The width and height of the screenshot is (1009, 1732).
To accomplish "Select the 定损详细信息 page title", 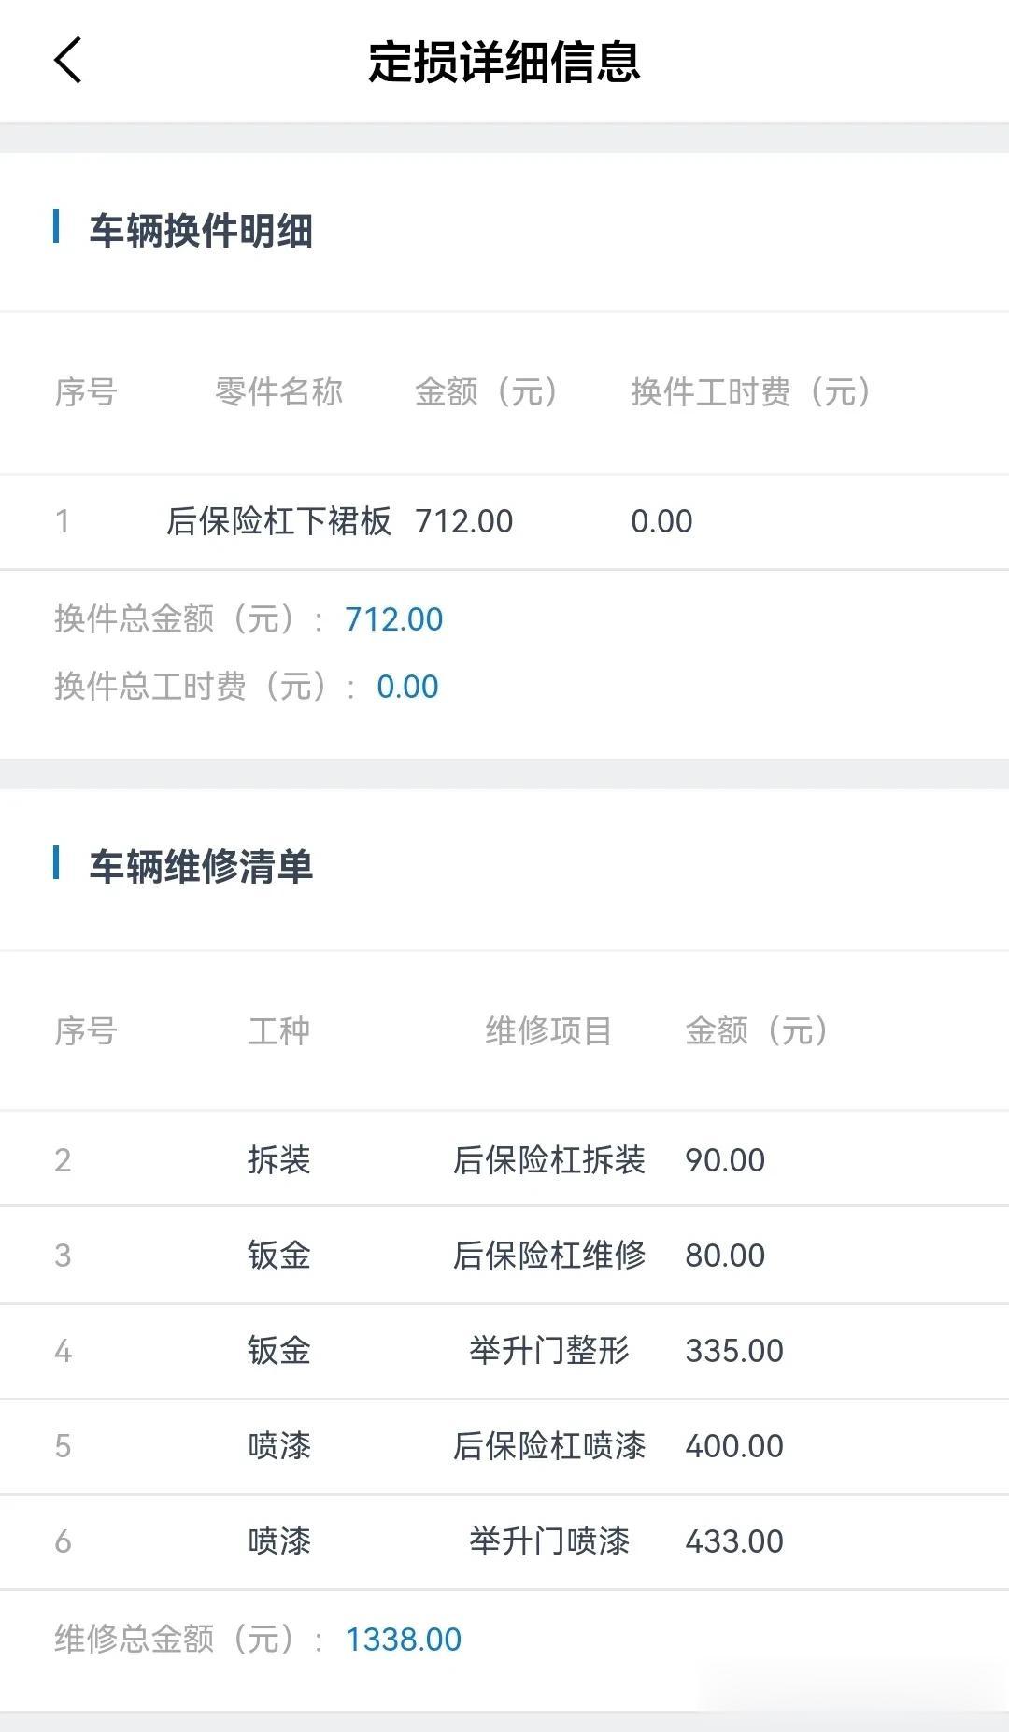I will coord(504,62).
